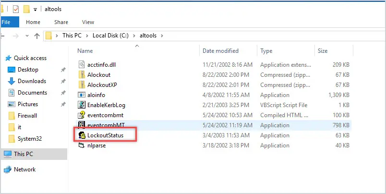Click the 1,309 KB size of aloinfo
The image size is (386, 194).
339,95
